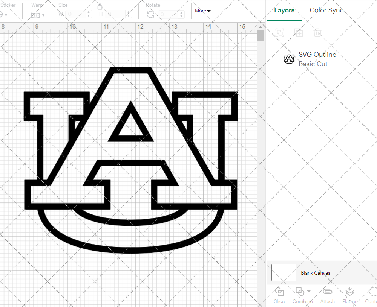Image resolution: width=377 pixels, height=307 pixels.
Task: Apply the Flatten tool
Action: [349, 295]
